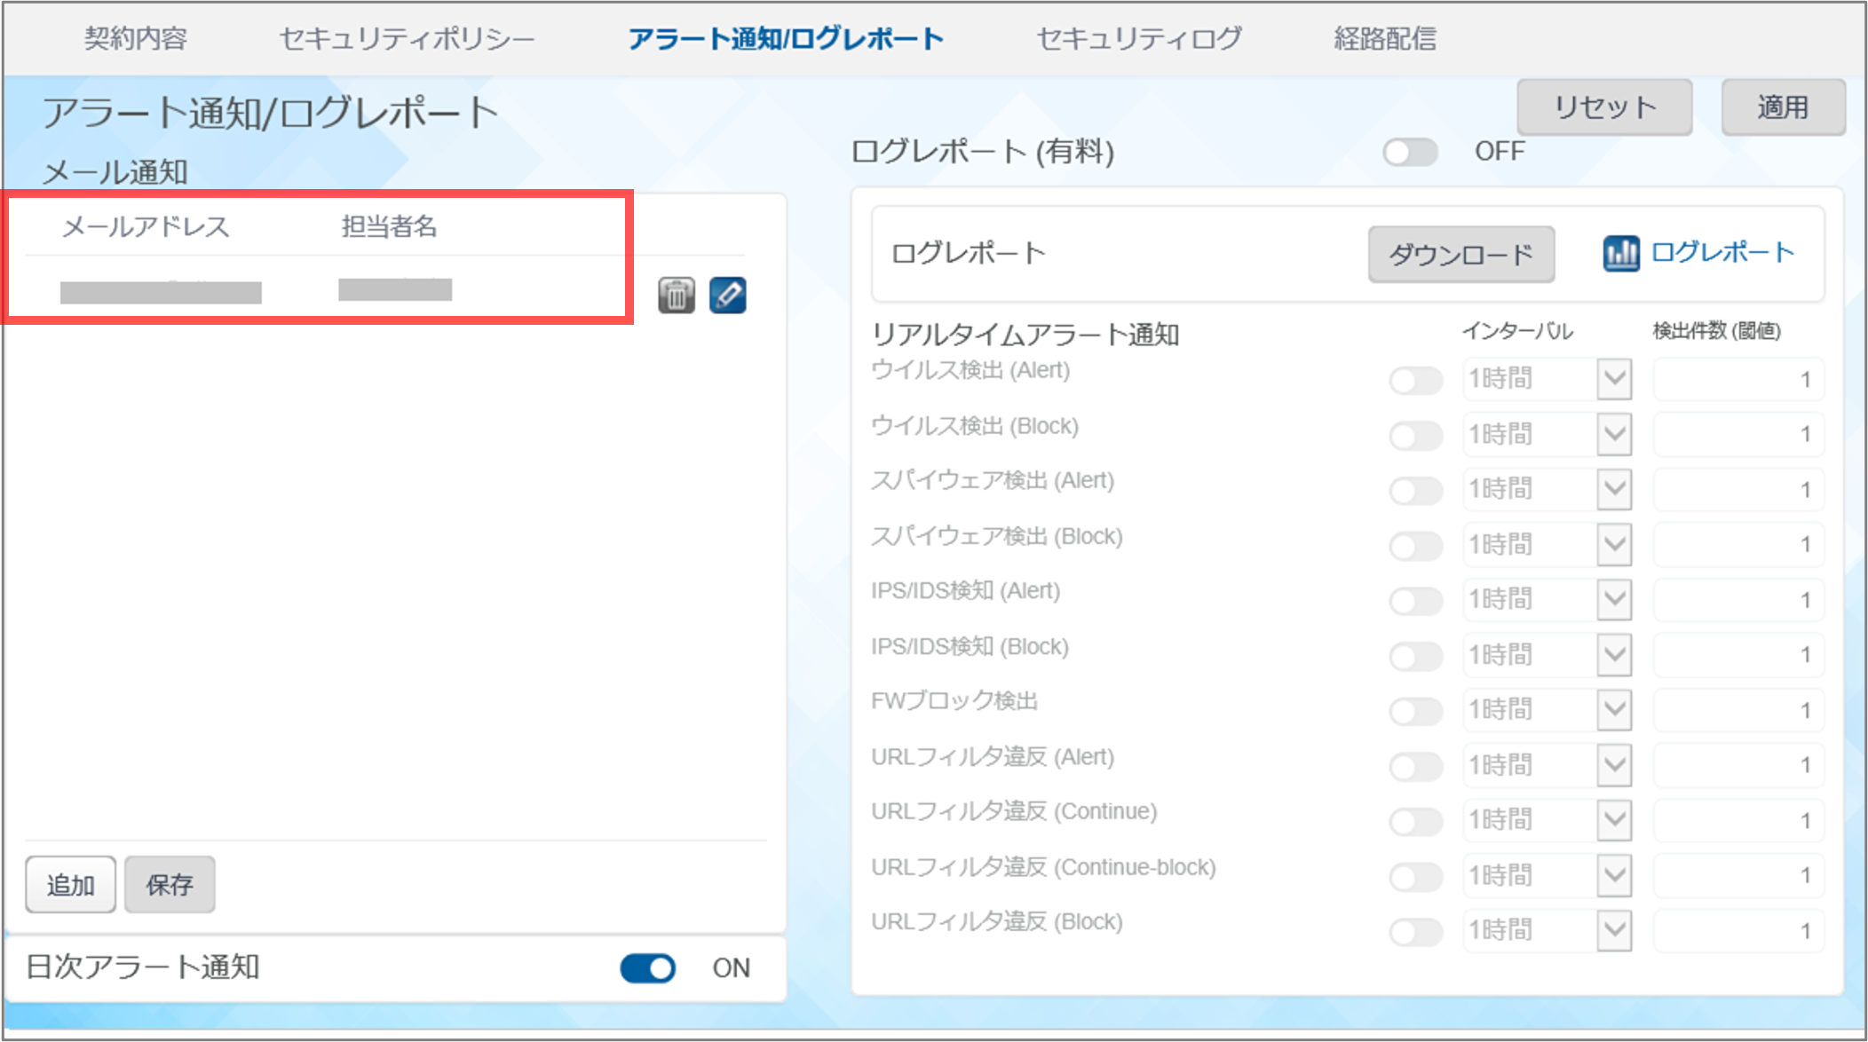This screenshot has width=1868, height=1042.
Task: Click the ログレポート chart icon
Action: pos(1620,254)
